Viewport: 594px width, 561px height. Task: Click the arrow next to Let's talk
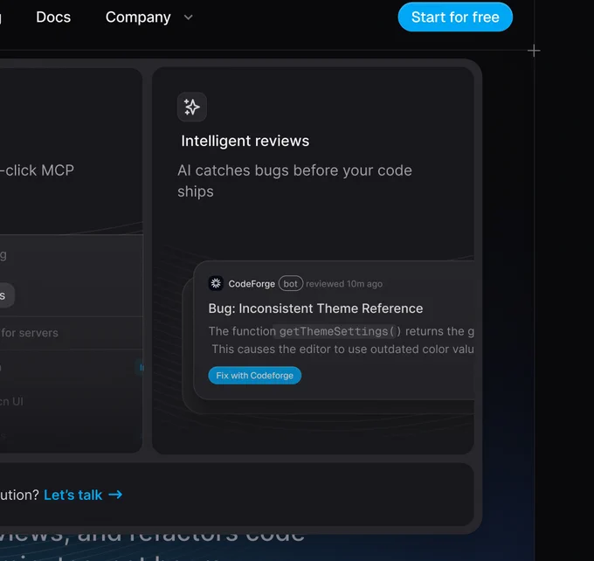pyautogui.click(x=115, y=495)
